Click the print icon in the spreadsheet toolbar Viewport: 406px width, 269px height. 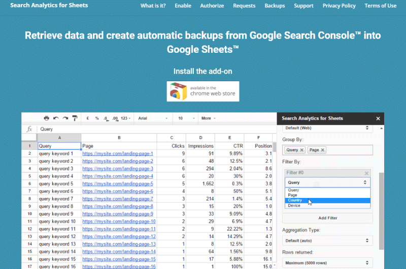click(46, 118)
